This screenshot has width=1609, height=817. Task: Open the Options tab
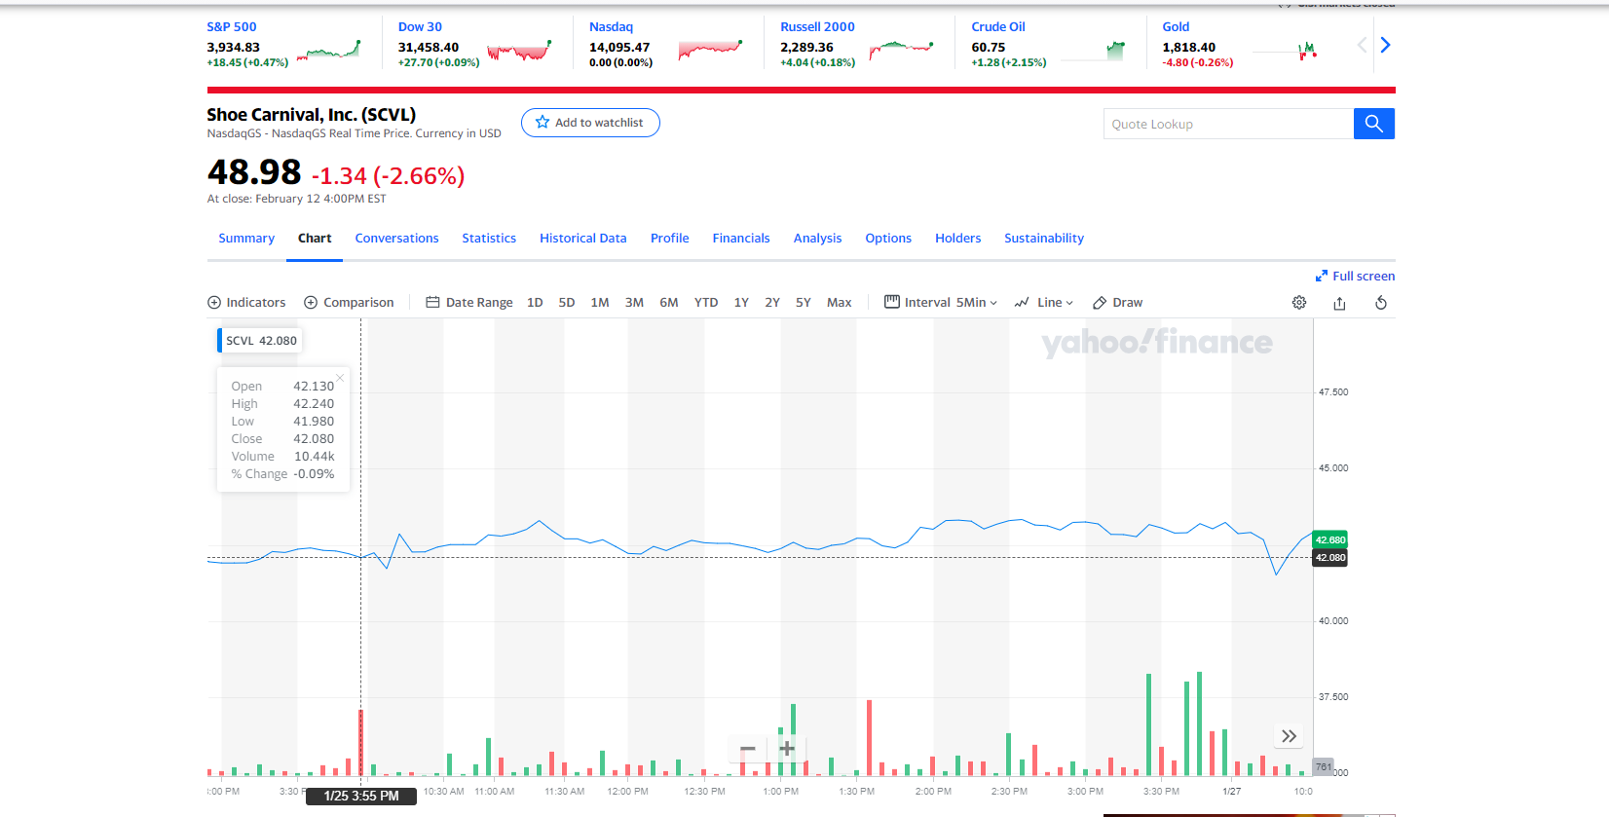tap(888, 239)
